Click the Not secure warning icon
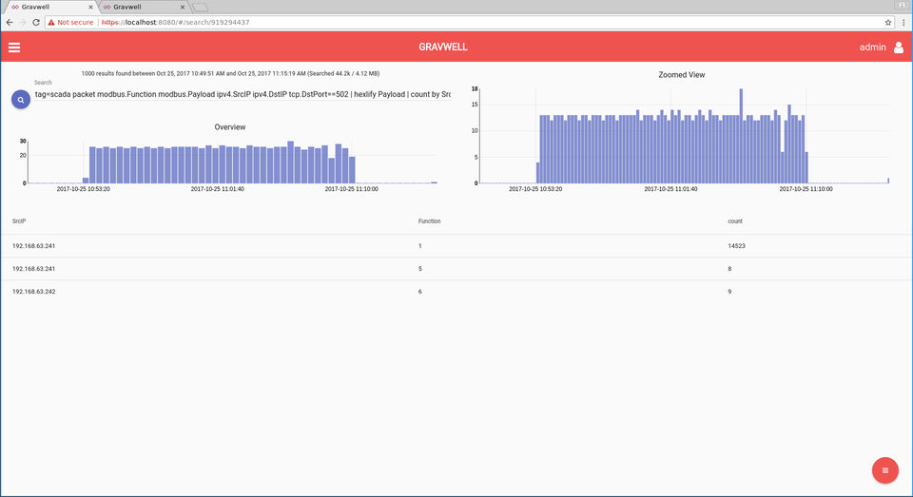The image size is (913, 497). click(51, 22)
